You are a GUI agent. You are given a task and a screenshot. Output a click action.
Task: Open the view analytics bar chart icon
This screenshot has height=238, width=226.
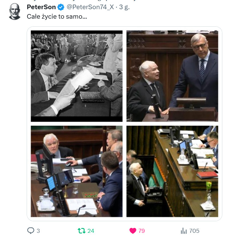(184, 231)
